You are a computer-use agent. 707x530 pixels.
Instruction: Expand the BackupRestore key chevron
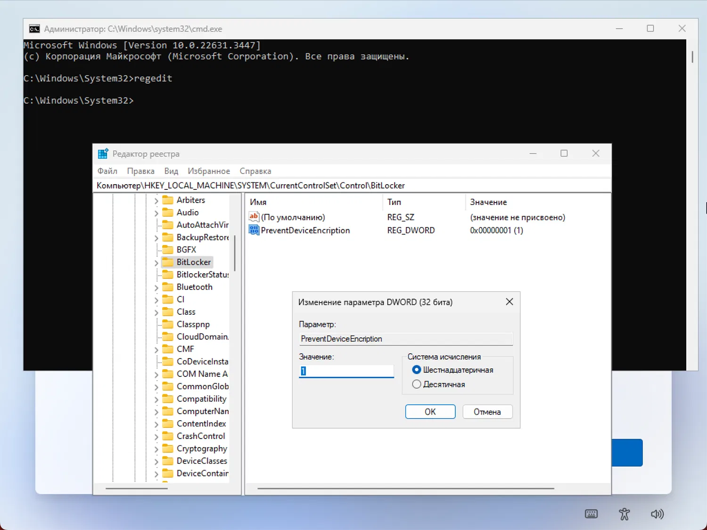(156, 238)
